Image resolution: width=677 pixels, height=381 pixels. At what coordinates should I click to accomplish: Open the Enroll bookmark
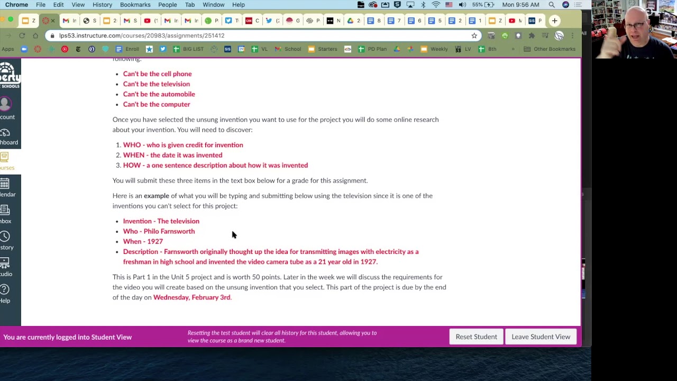[x=127, y=49]
